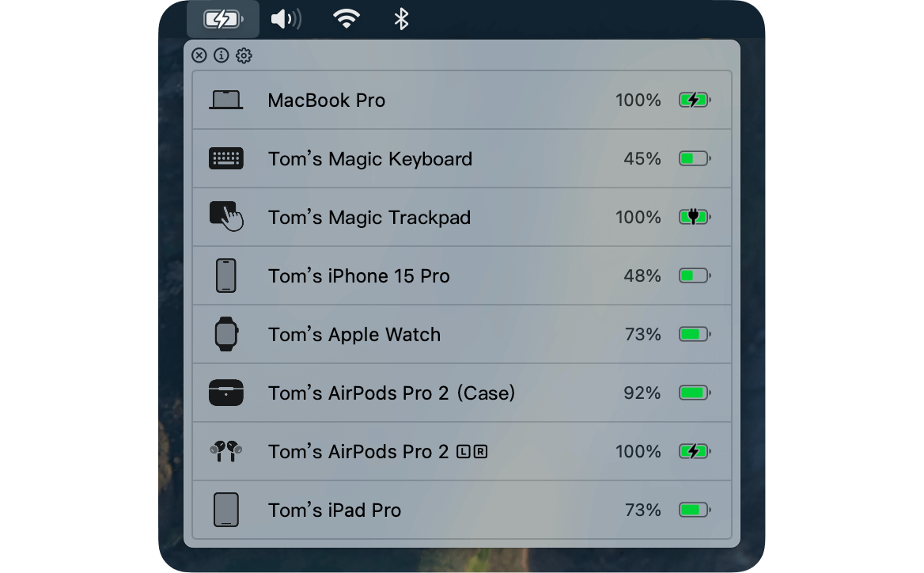Screen dimensions: 924x573
Task: Open the settings gear in the popup
Action: pyautogui.click(x=244, y=55)
